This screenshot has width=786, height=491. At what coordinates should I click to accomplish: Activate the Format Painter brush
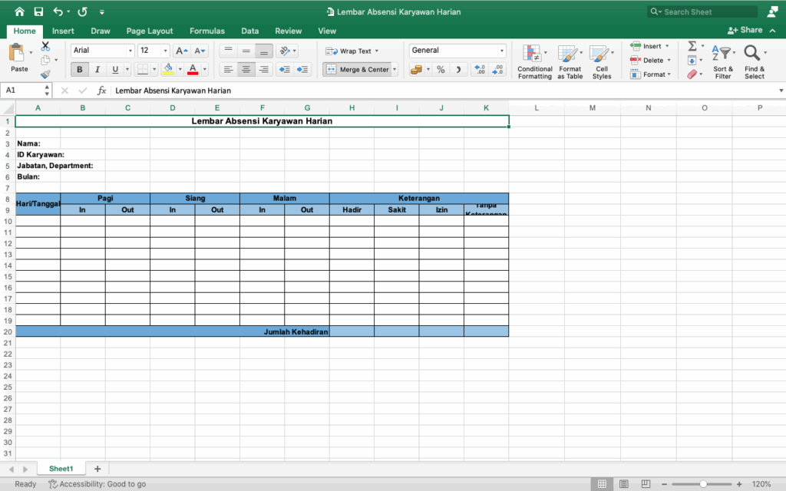tap(45, 74)
